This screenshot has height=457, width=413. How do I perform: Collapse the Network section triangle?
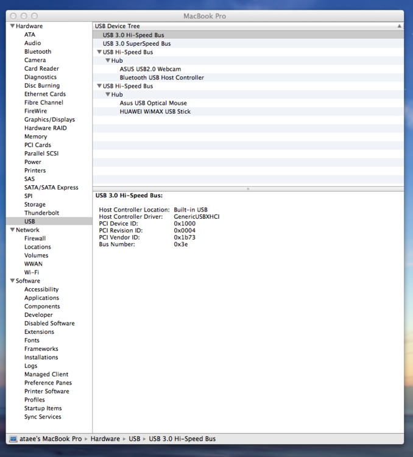(12, 230)
